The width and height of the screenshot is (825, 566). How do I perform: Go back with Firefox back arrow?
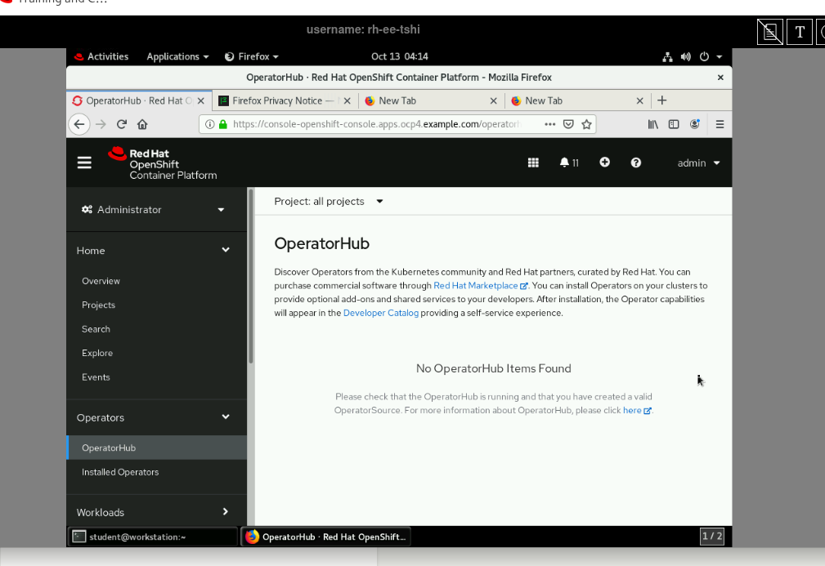(79, 124)
